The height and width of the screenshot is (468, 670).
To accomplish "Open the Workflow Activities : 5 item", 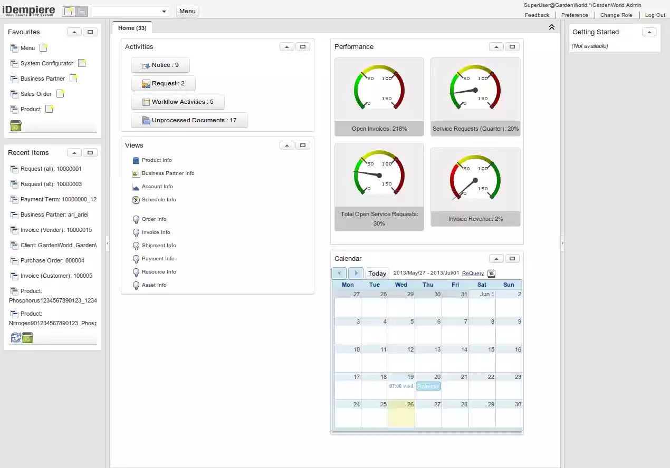I will 178,102.
